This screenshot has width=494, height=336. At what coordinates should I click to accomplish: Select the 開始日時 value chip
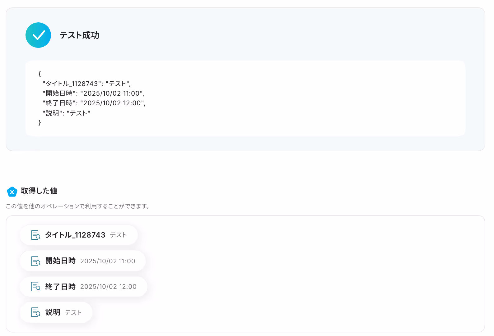pos(83,261)
